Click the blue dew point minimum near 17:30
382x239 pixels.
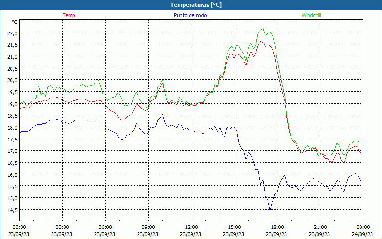click(x=270, y=210)
